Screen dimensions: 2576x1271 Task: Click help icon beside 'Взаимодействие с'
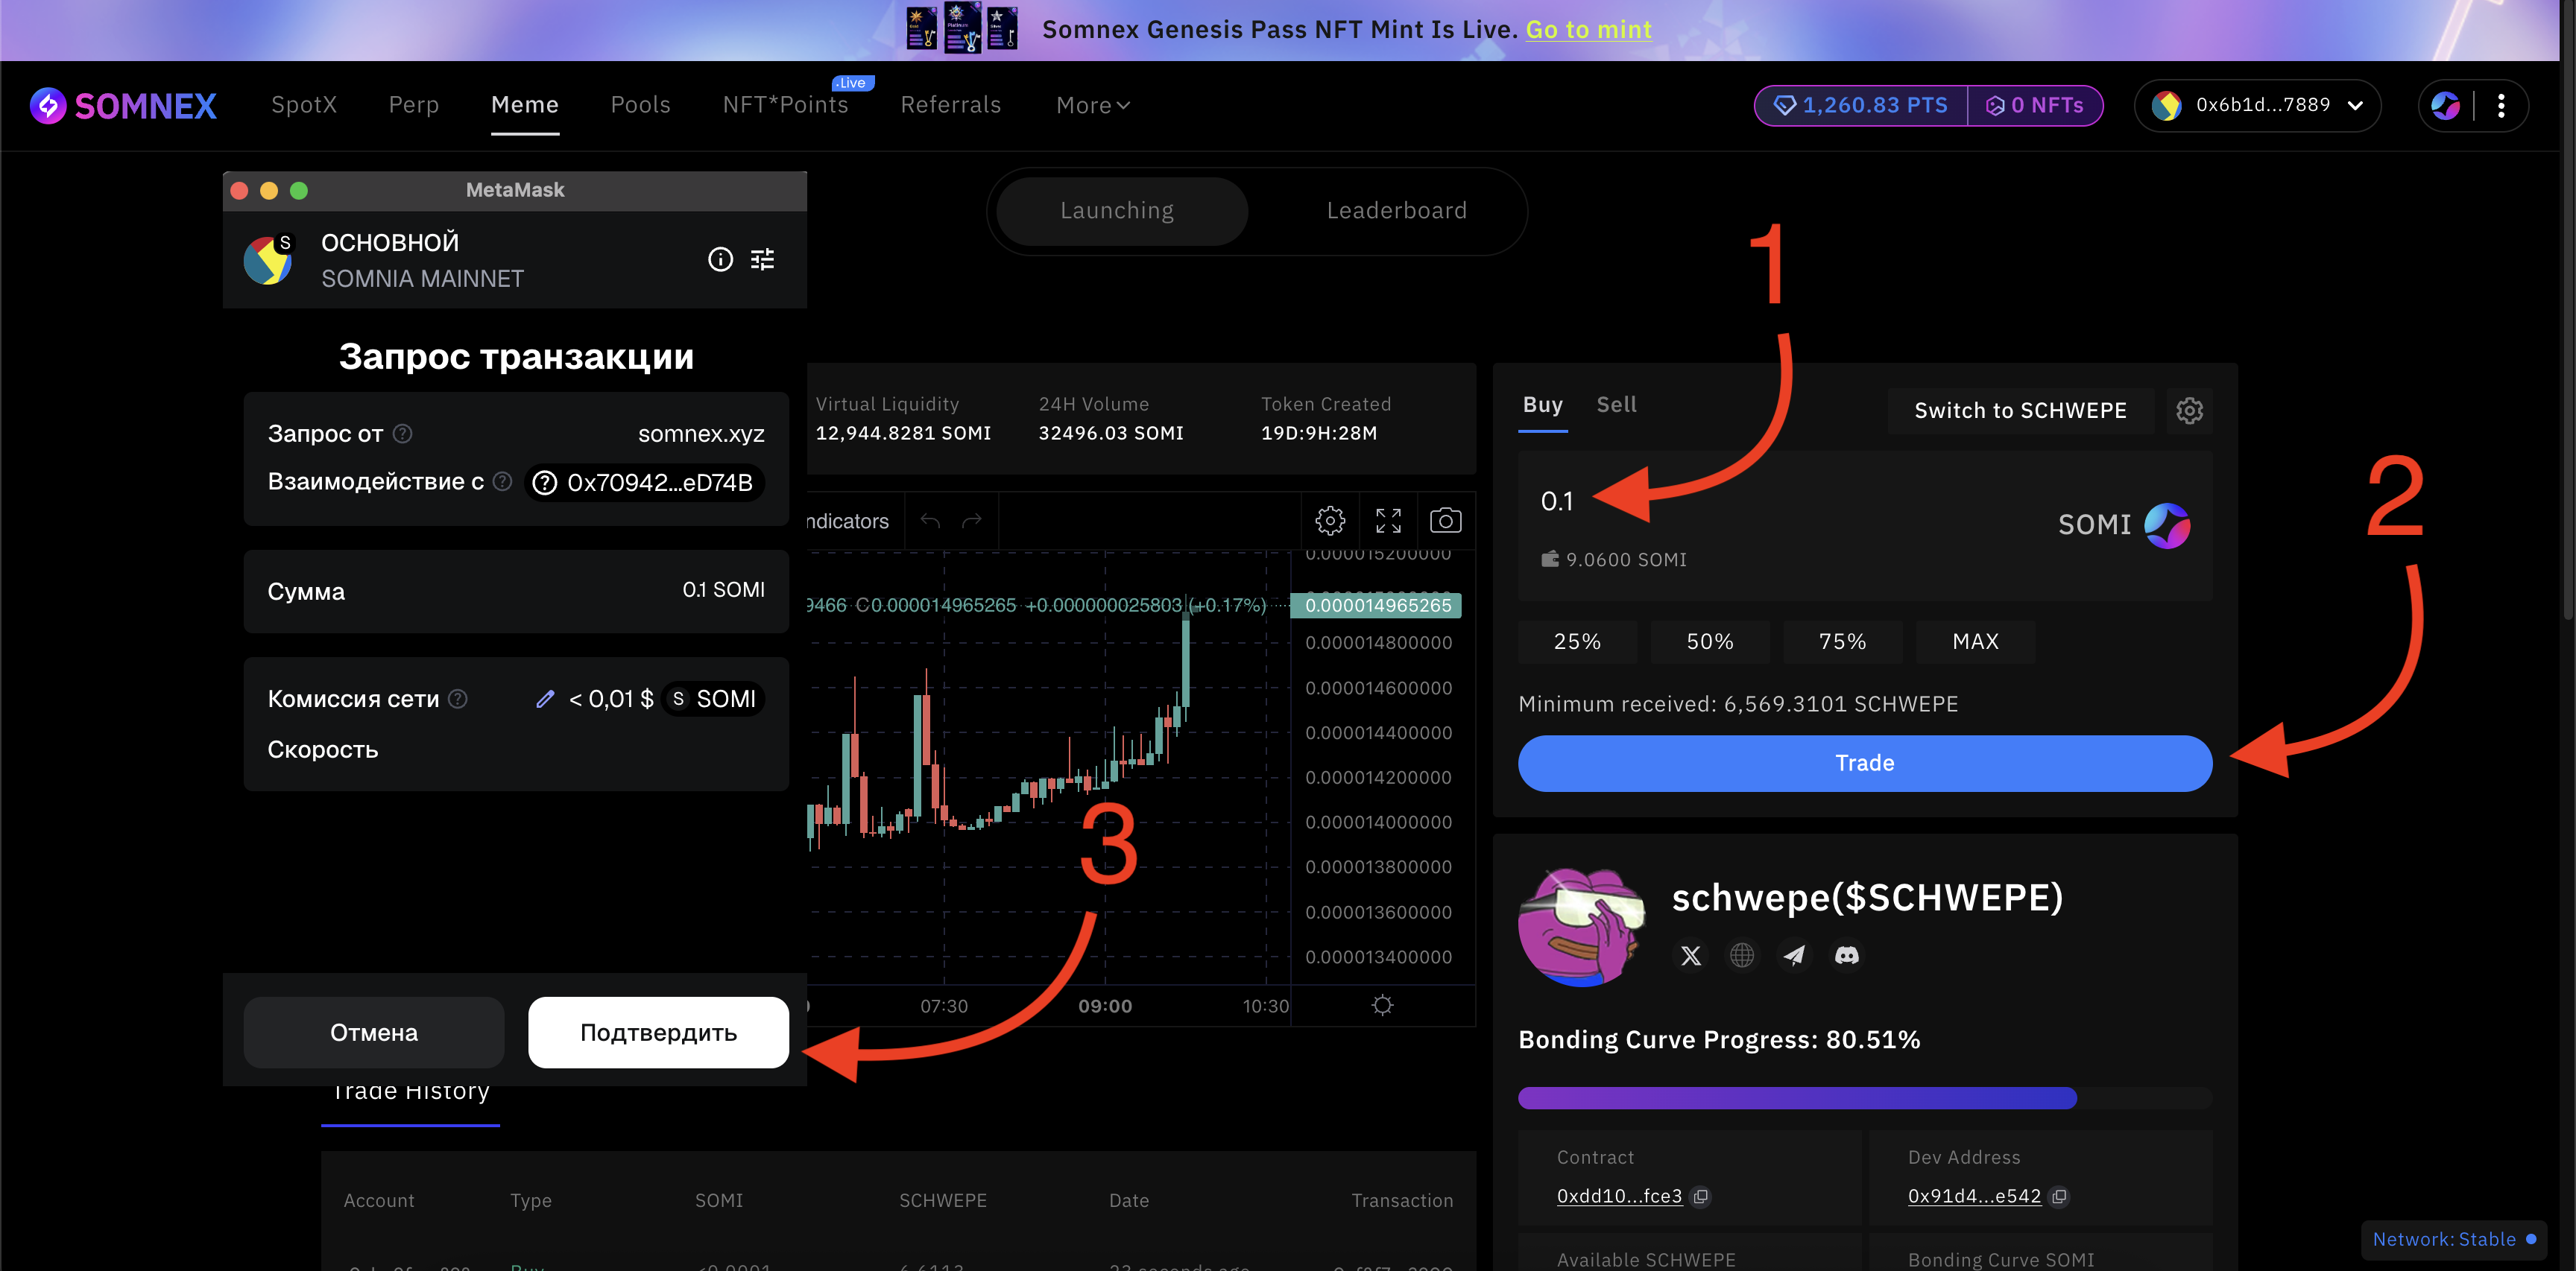[503, 481]
